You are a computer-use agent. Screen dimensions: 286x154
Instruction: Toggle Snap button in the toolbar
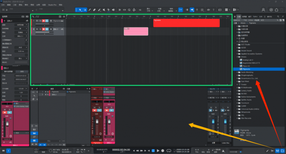[180, 10]
